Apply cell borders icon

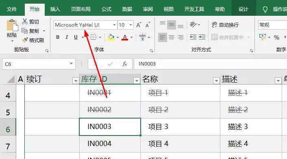click(93, 37)
